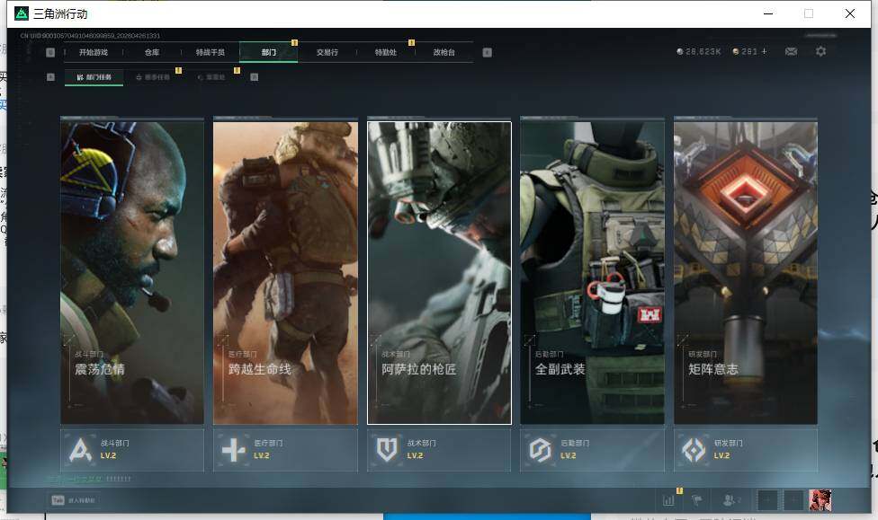The height and width of the screenshot is (520, 878).
Task: Click left key-hint icon before 开始游戏
Action: [50, 52]
